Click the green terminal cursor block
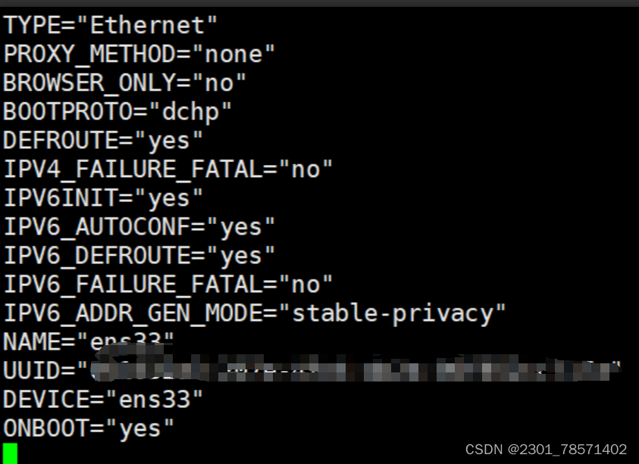639x464 pixels. tap(10, 453)
